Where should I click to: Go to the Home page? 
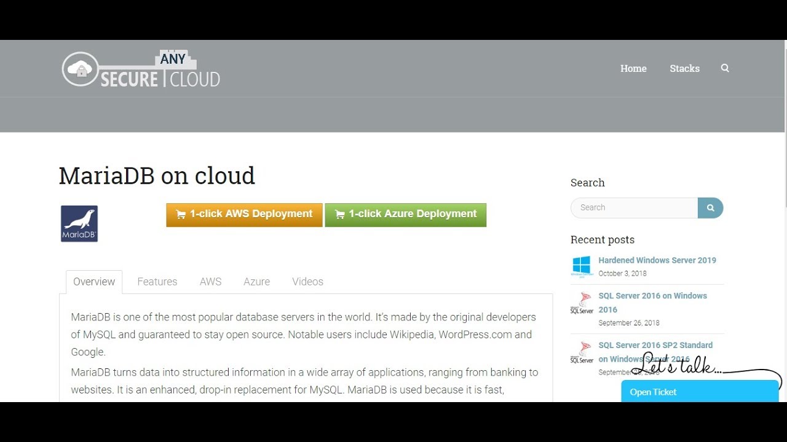pos(633,68)
